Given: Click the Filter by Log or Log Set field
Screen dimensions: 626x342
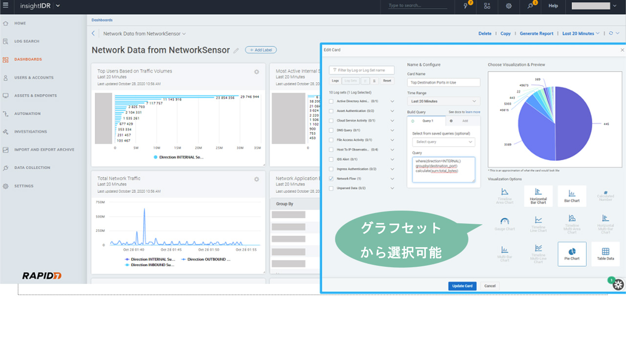Looking at the screenshot, I should point(361,70).
